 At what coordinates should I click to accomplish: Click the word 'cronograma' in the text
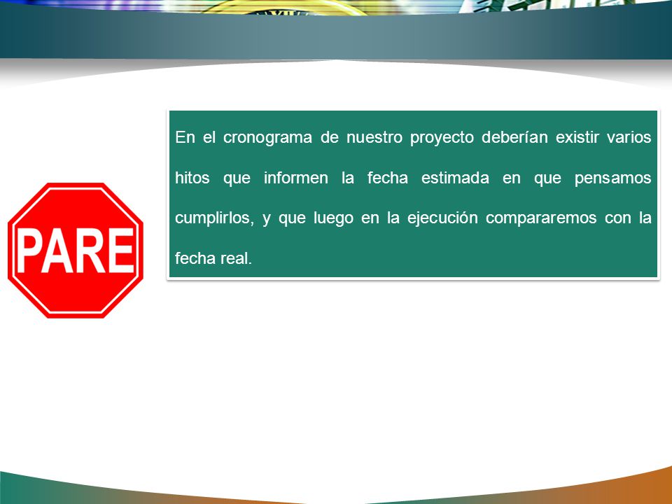pyautogui.click(x=267, y=138)
